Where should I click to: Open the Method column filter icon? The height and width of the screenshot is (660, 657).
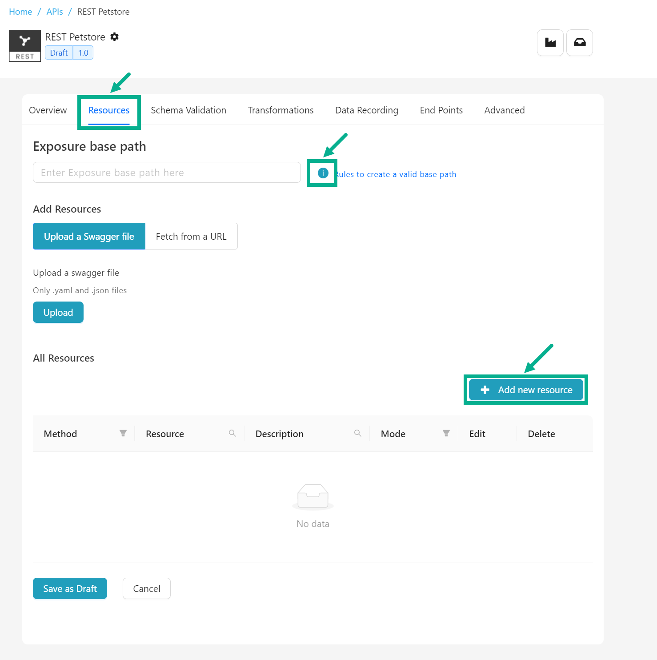[x=123, y=433]
